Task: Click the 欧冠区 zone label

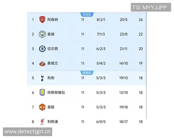Action: (x=87, y=14)
